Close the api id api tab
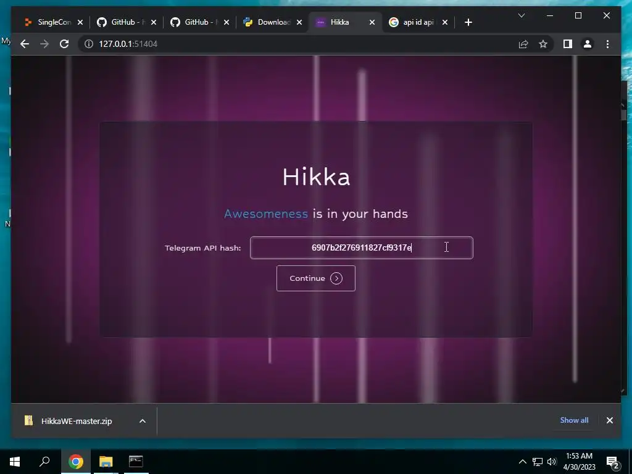 coord(445,22)
